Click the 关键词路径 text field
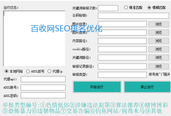 pos(122,57)
